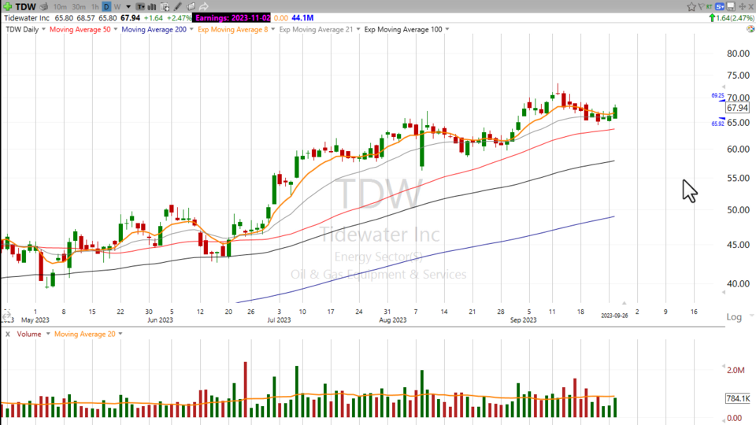This screenshot has height=425, width=756.
Task: Open the text style T icon
Action: tap(140, 7)
